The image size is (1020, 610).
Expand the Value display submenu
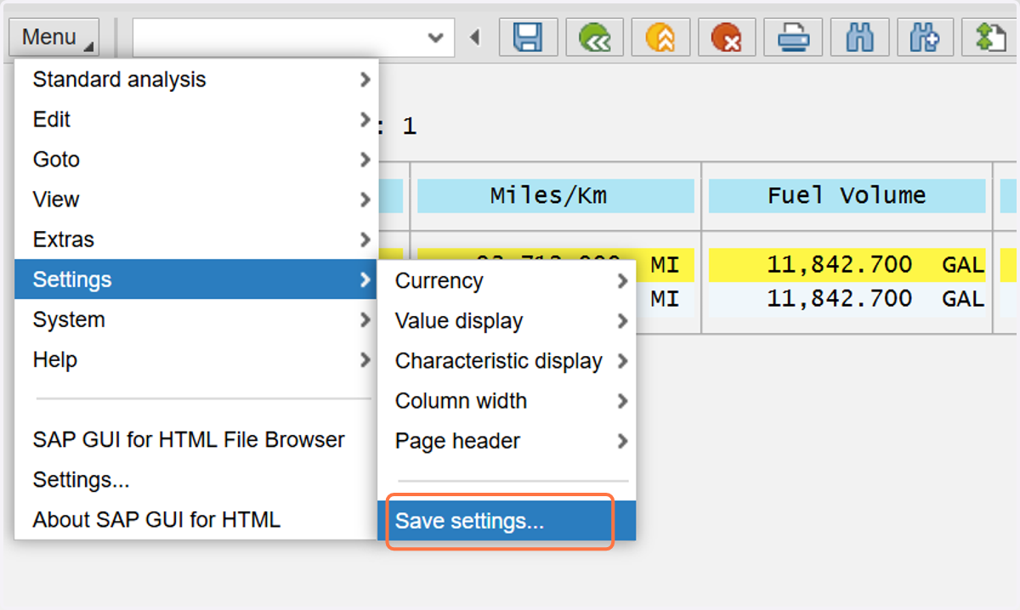pos(507,321)
